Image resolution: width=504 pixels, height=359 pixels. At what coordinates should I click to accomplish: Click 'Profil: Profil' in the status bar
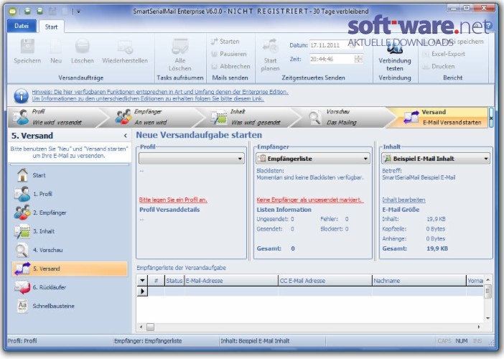[22, 340]
